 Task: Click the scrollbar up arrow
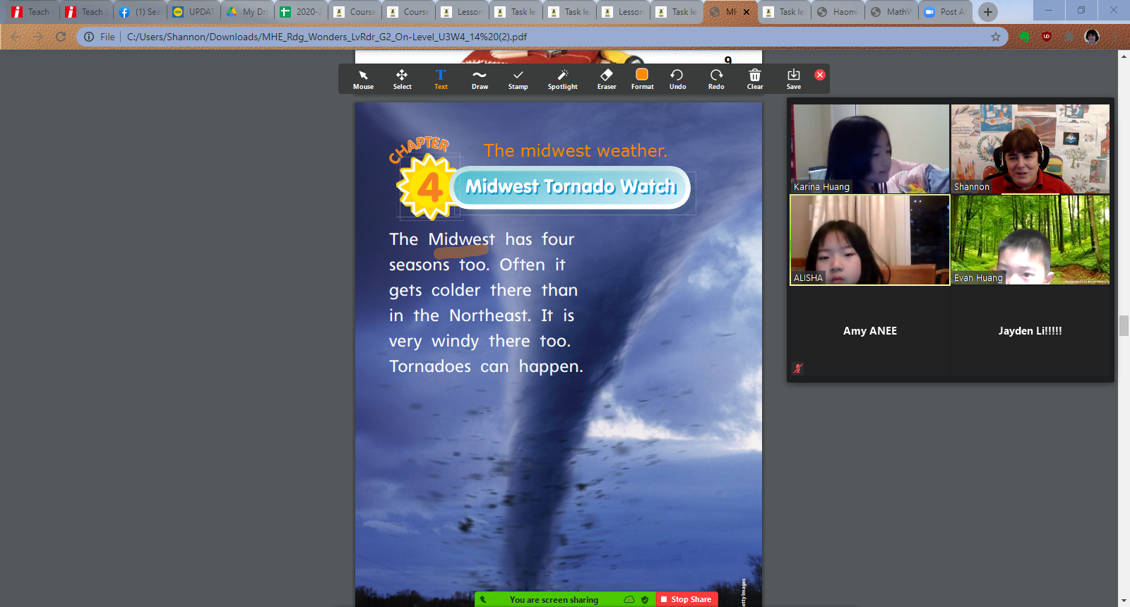coord(1124,56)
